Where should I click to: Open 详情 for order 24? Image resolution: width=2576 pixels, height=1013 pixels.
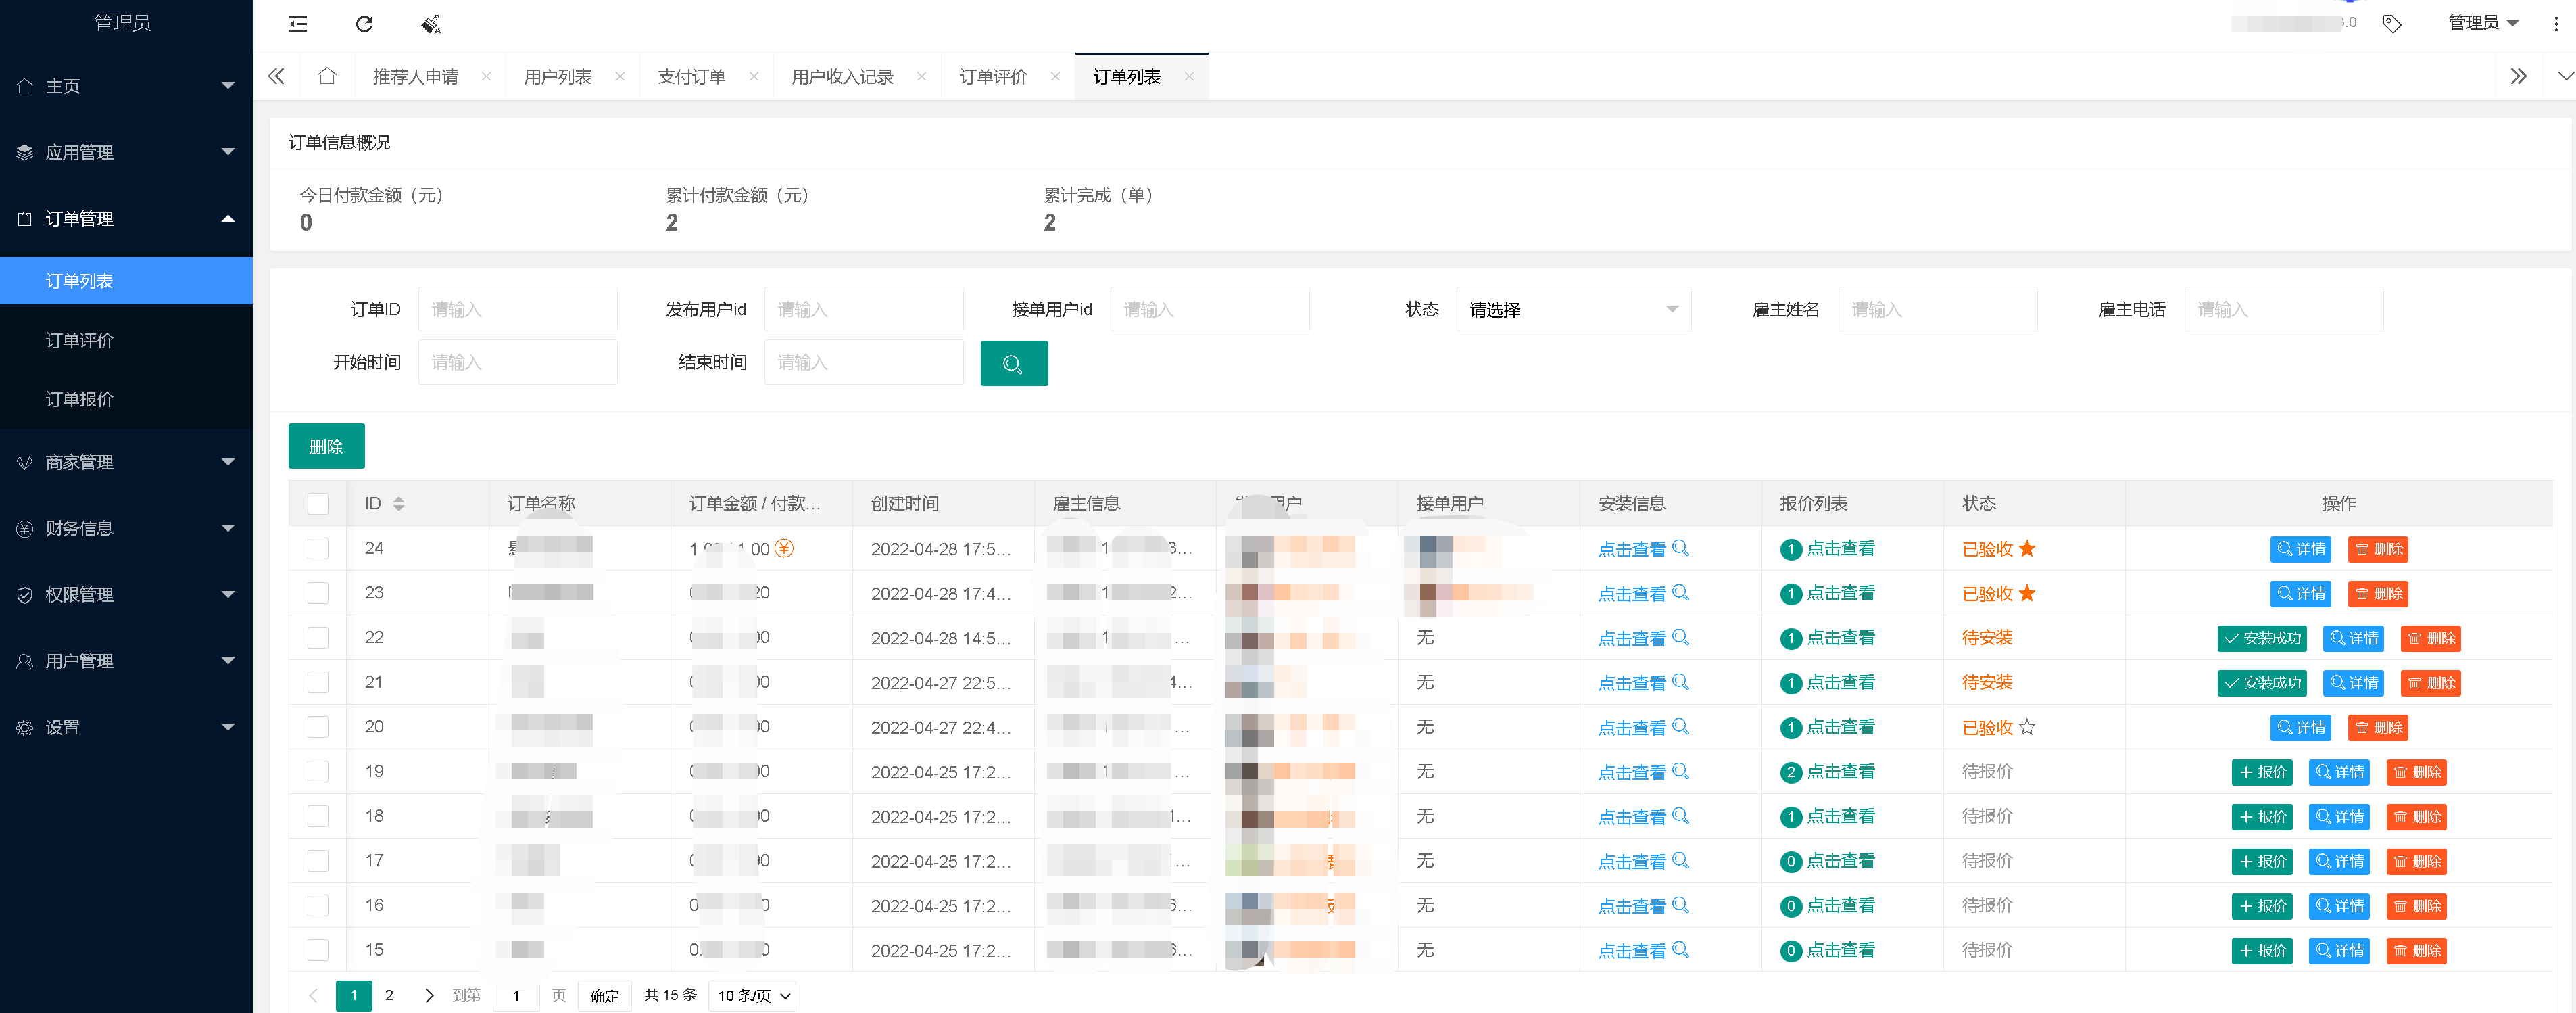[x=2301, y=549]
